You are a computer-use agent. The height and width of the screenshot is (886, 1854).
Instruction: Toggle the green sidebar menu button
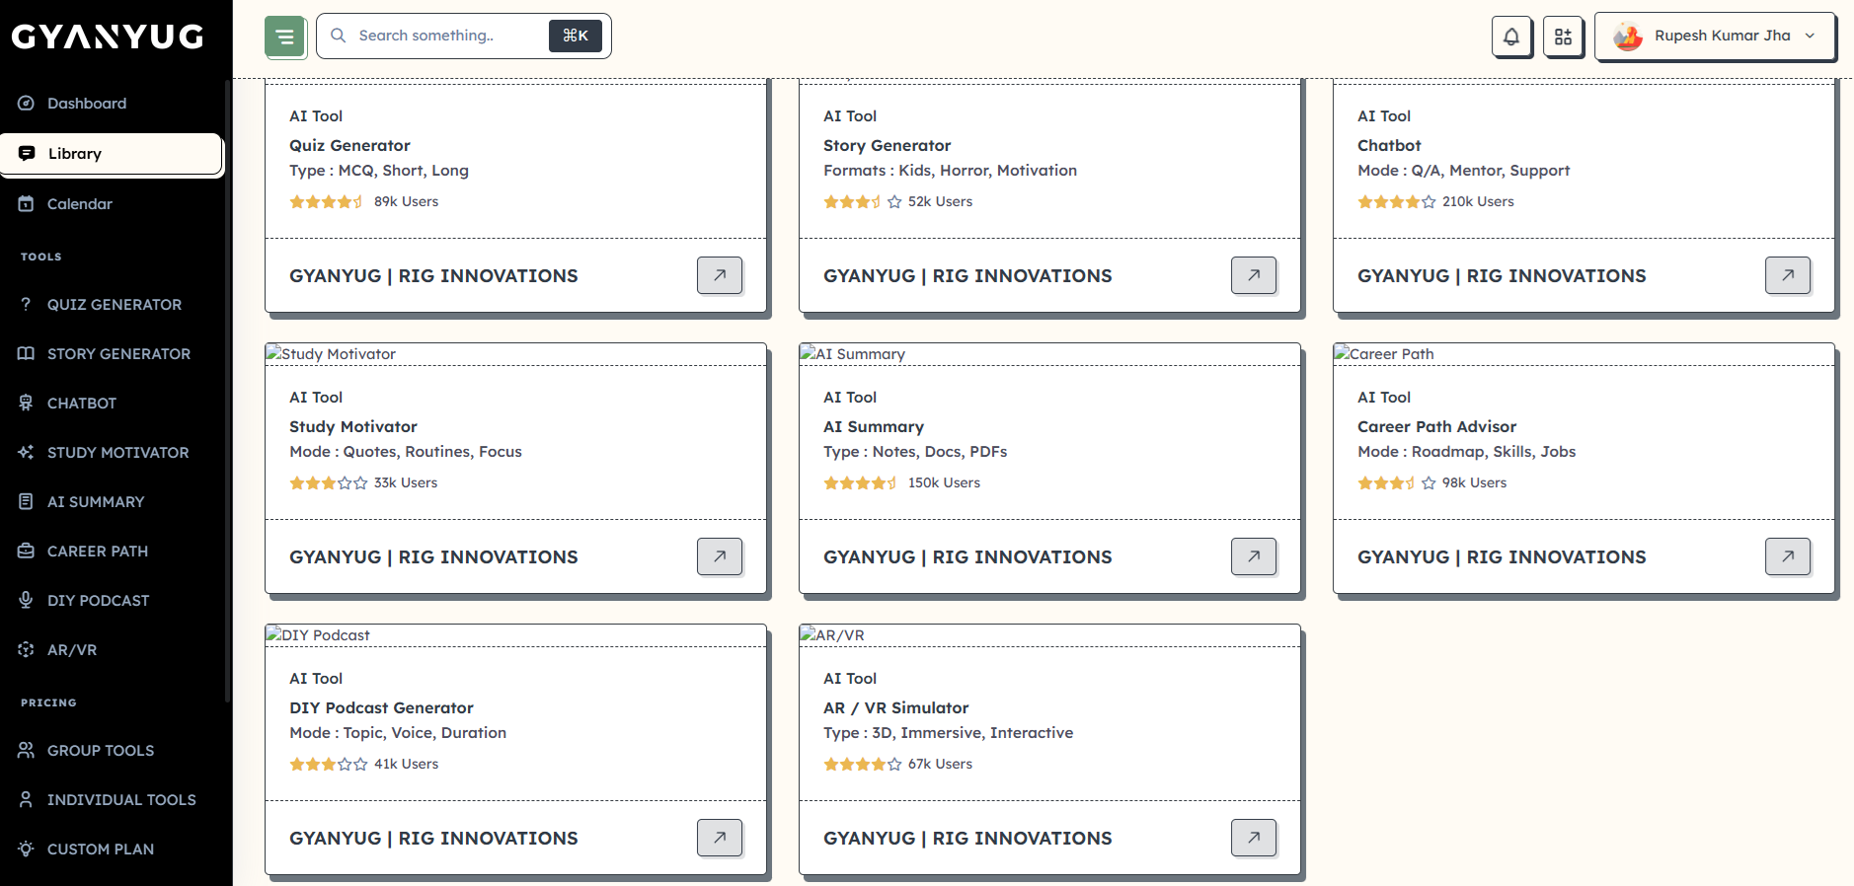click(x=284, y=37)
